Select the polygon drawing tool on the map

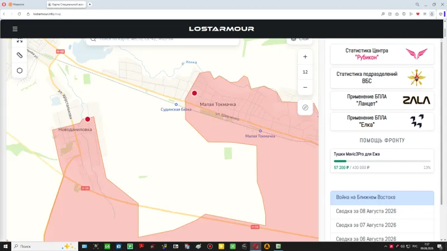[x=20, y=70]
